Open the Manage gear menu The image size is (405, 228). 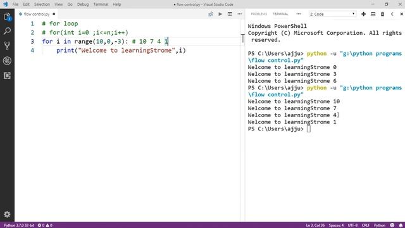[7, 214]
